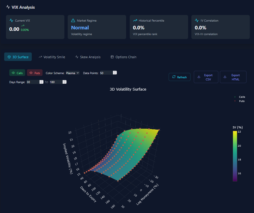Image resolution: width=254 pixels, height=213 pixels.
Task: Click the VIX Analysis heading
Action: [23, 7]
